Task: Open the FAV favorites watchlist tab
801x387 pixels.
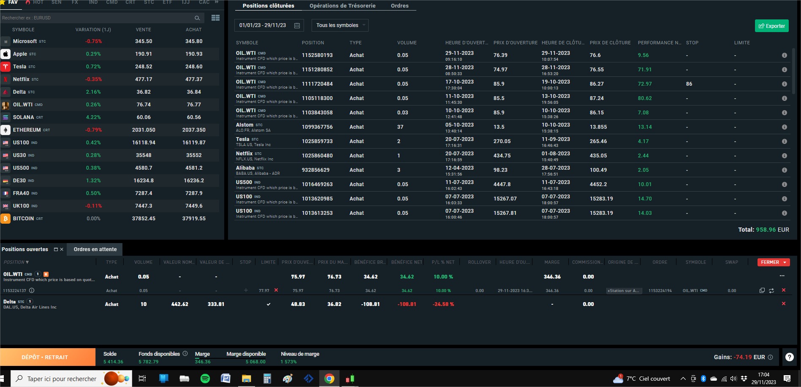Action: (x=13, y=2)
